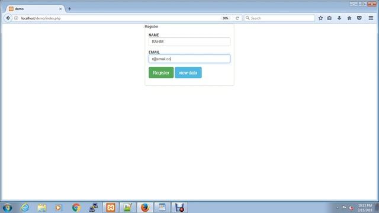Click the browser back arrow button
This screenshot has width=379, height=213.
(8, 18)
